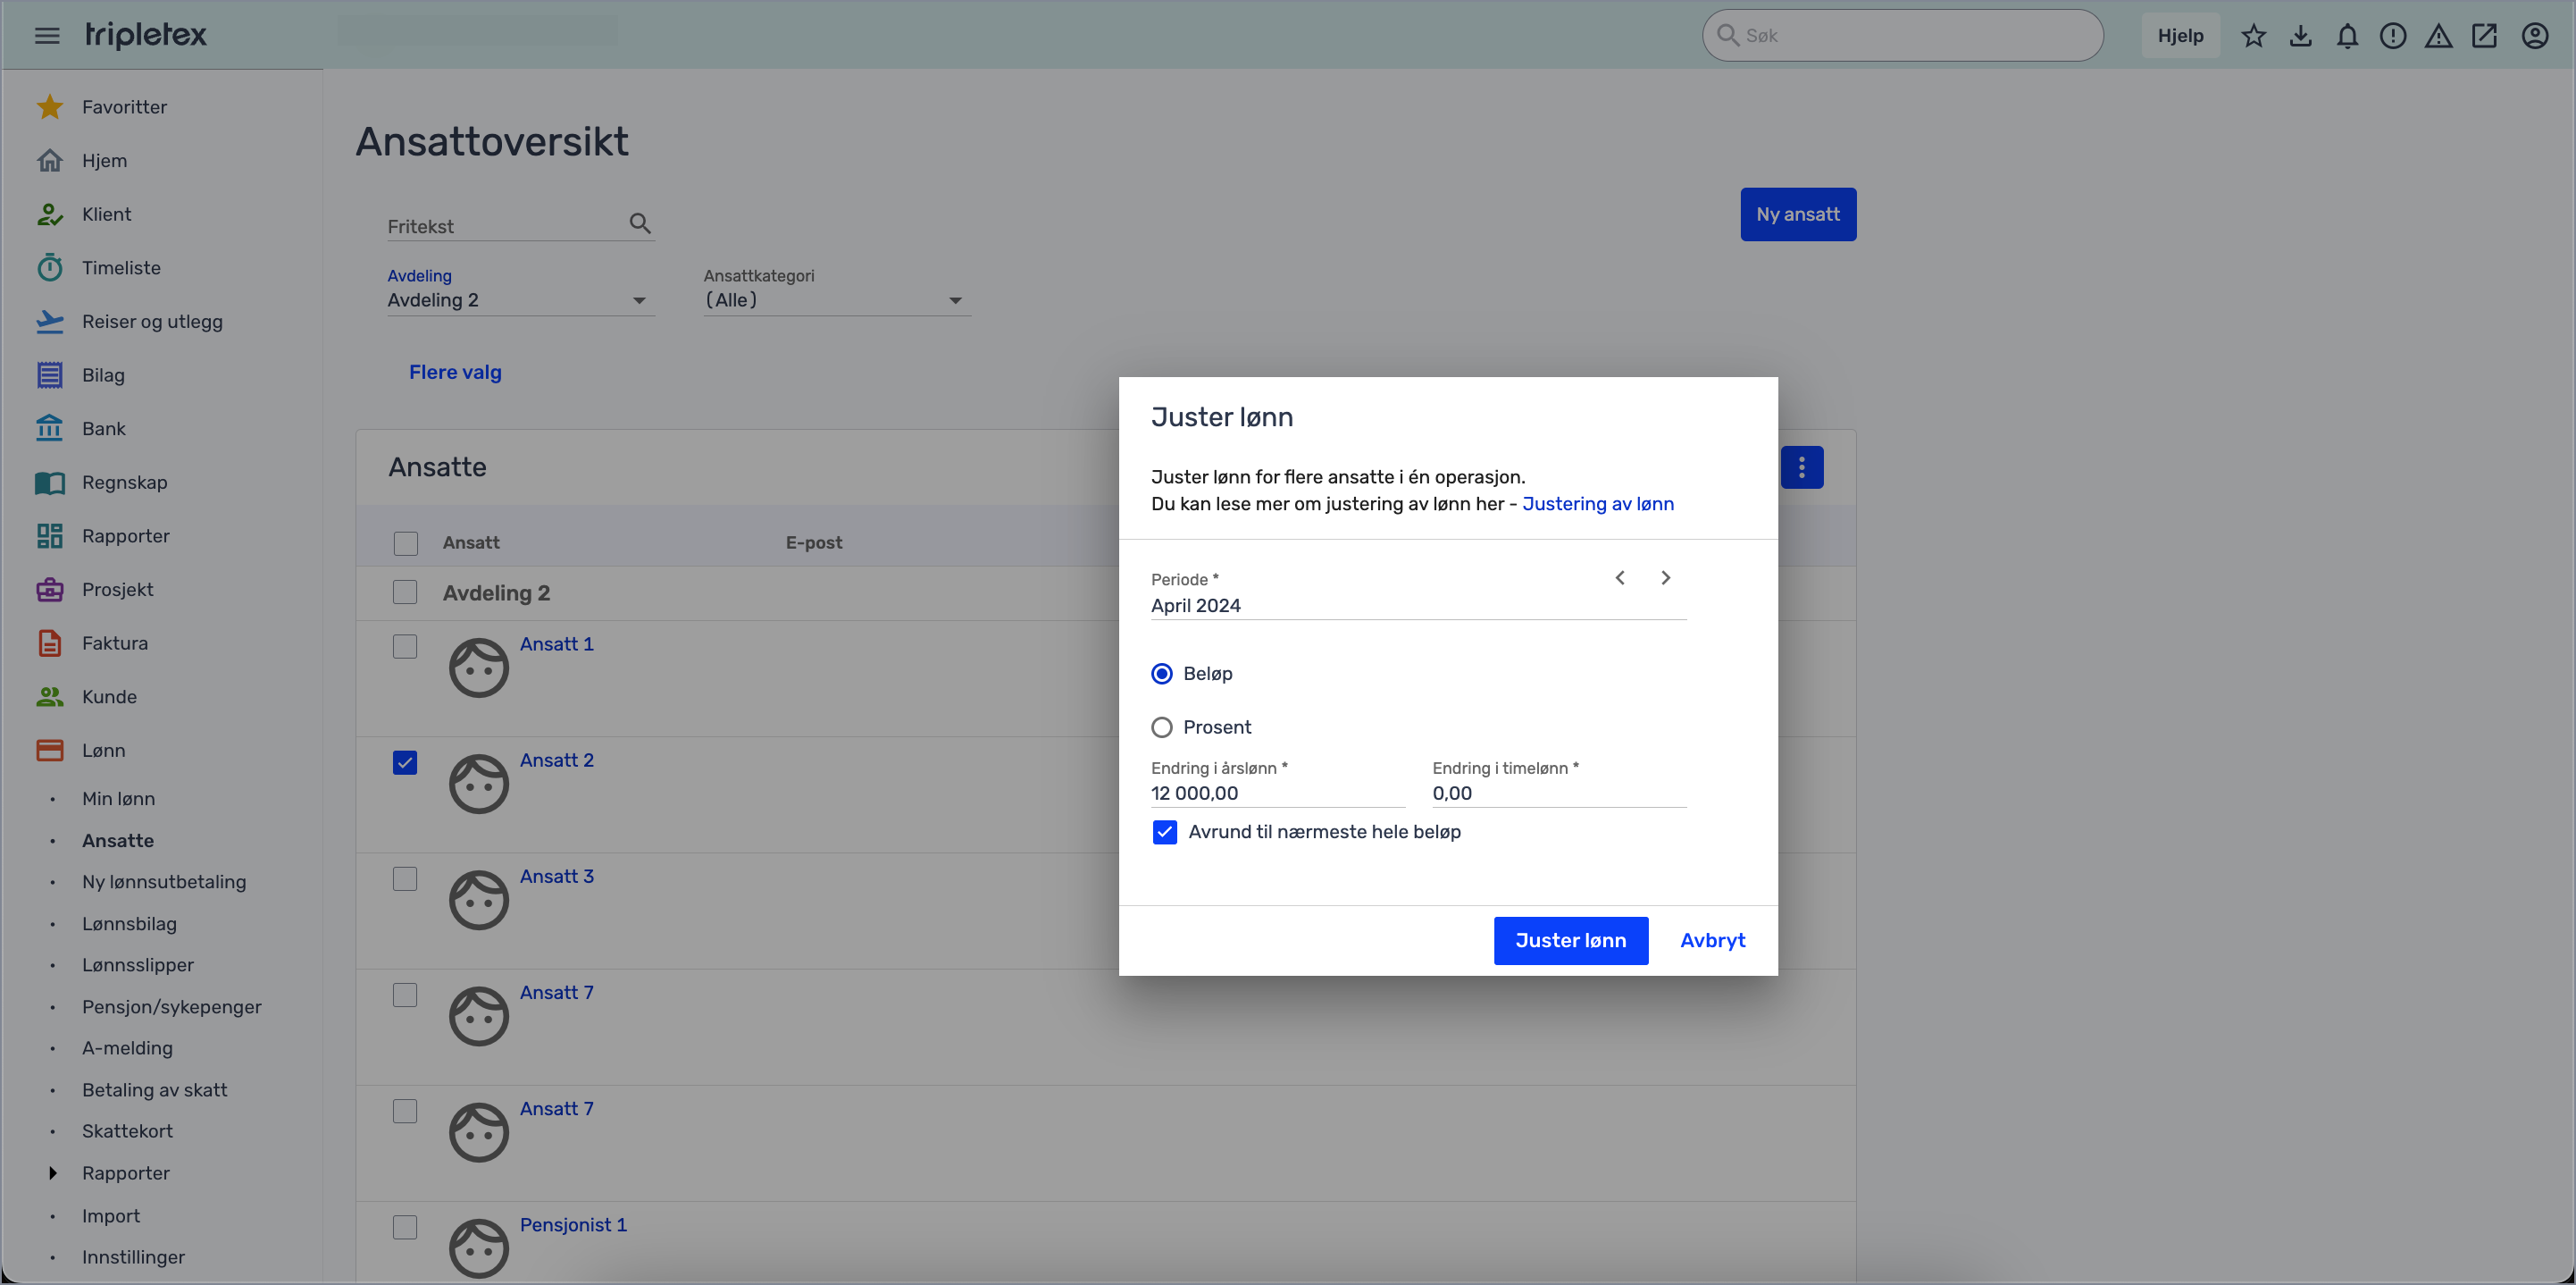Uncheck Avrund til nærmeste hele beløp
The image size is (2576, 1285).
click(1165, 832)
